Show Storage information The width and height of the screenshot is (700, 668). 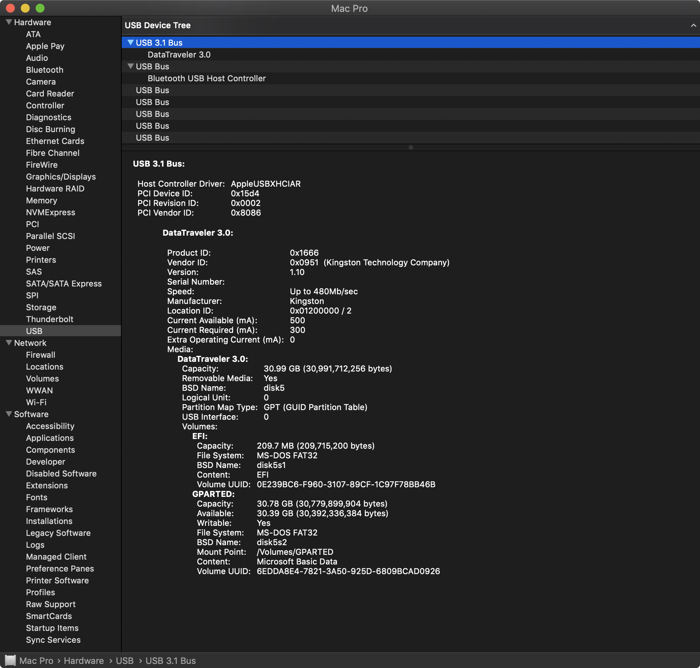(41, 307)
